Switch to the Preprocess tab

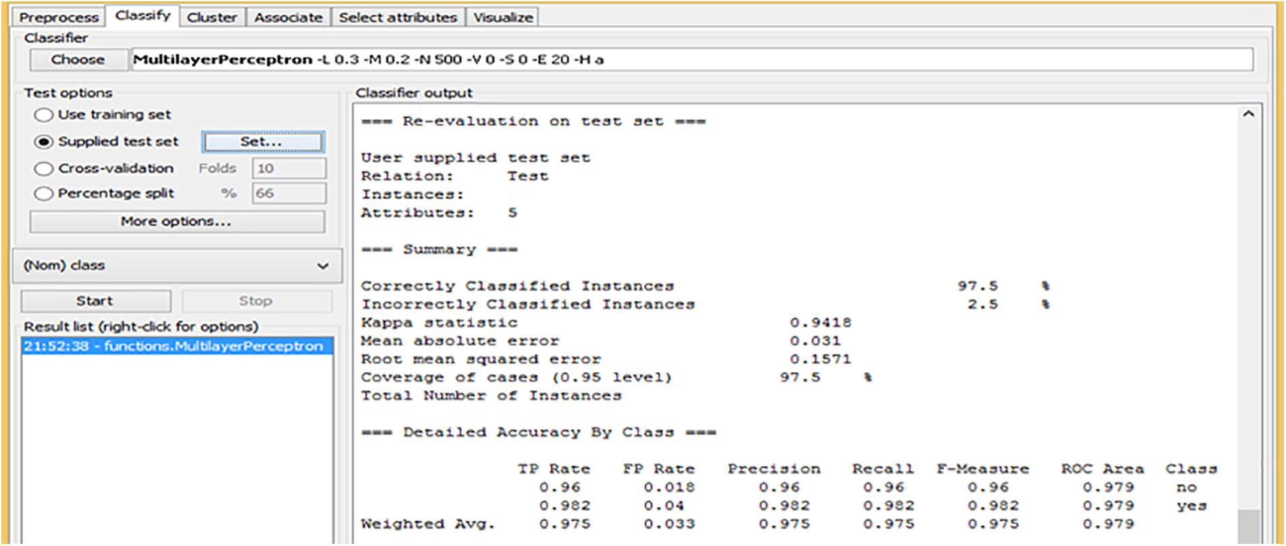pos(59,18)
